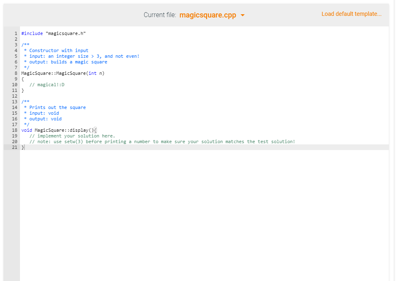This screenshot has width=412, height=281.
Task: Click the orange caret beside magicsquare.cpp
Action: 242,15
